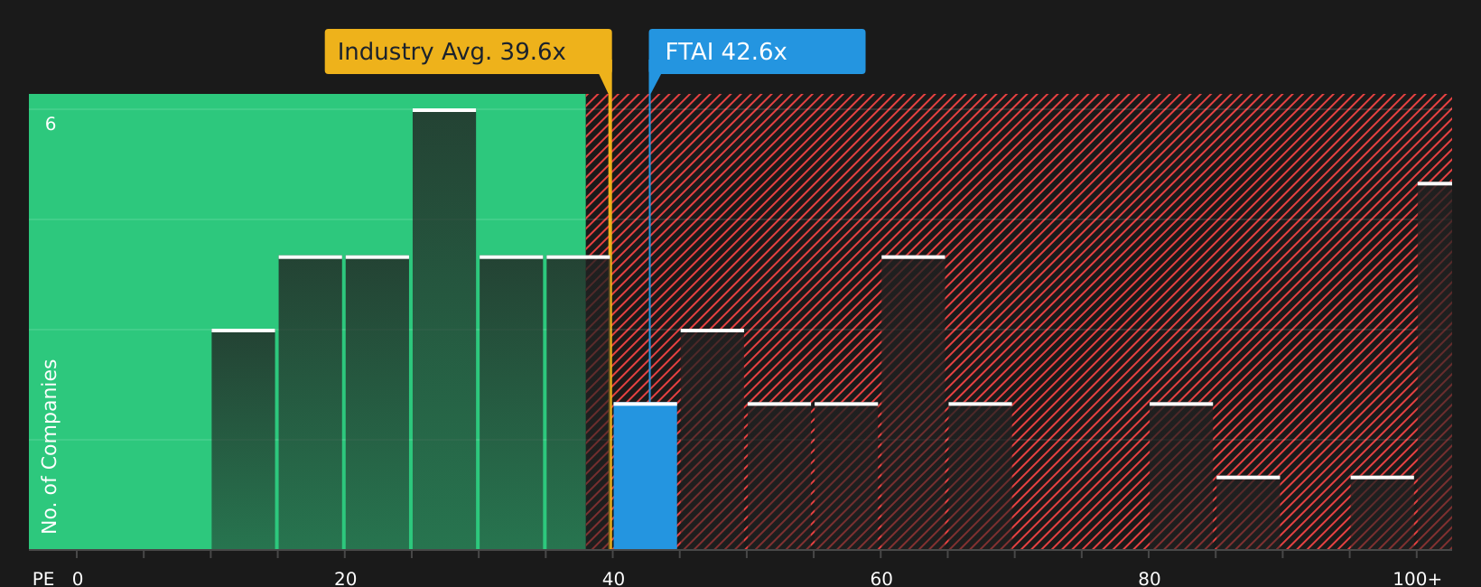Image resolution: width=1481 pixels, height=587 pixels.
Task: Click the x-axis label '0'
Action: point(78,578)
